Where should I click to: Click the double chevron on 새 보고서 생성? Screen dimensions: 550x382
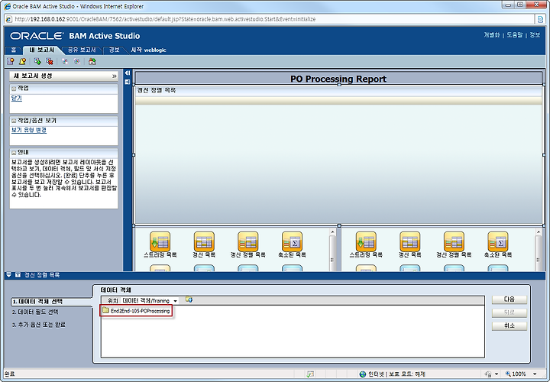point(114,76)
